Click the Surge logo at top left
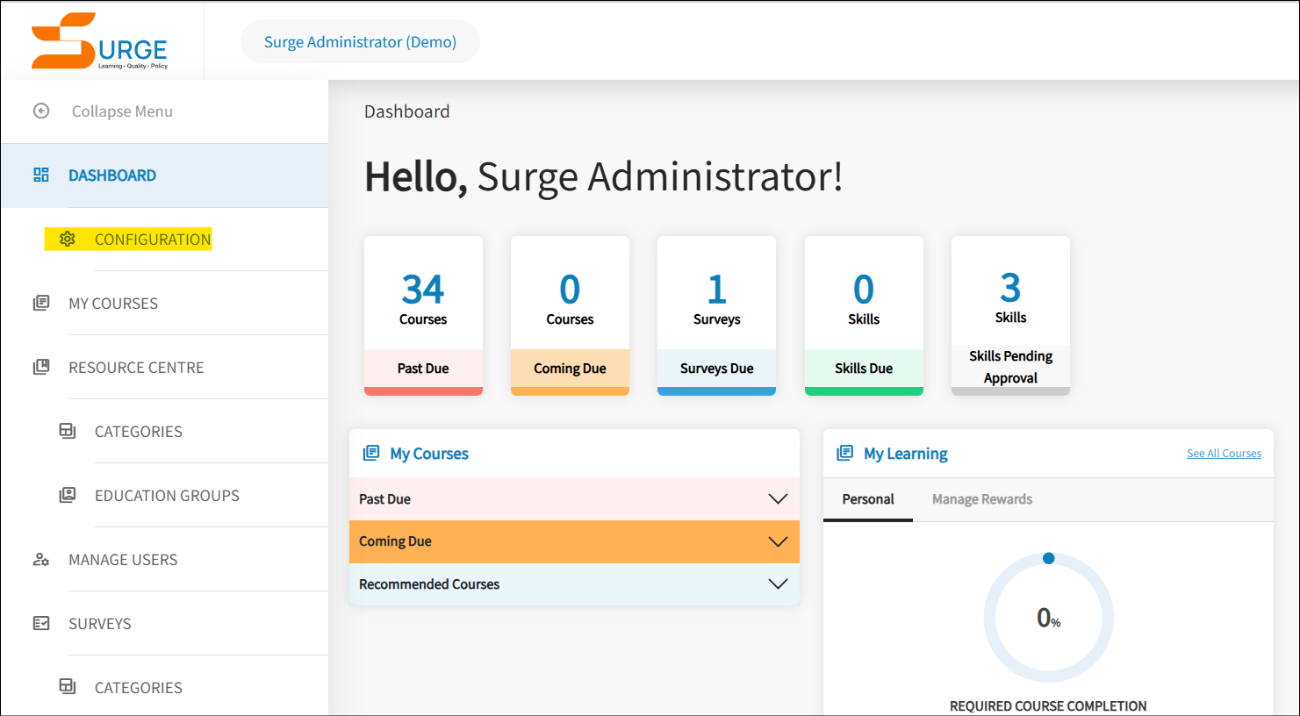Screen dimensions: 1300x716 tap(98, 39)
